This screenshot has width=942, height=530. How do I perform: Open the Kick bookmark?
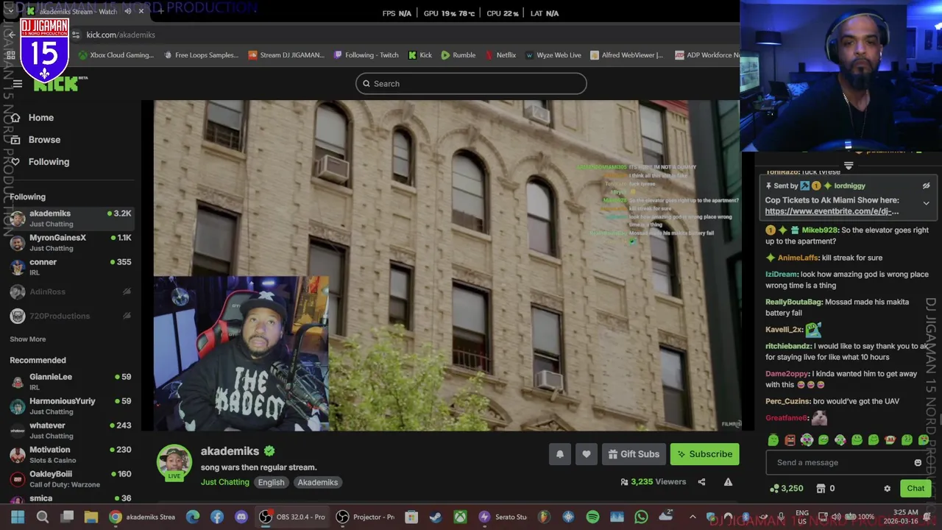419,55
